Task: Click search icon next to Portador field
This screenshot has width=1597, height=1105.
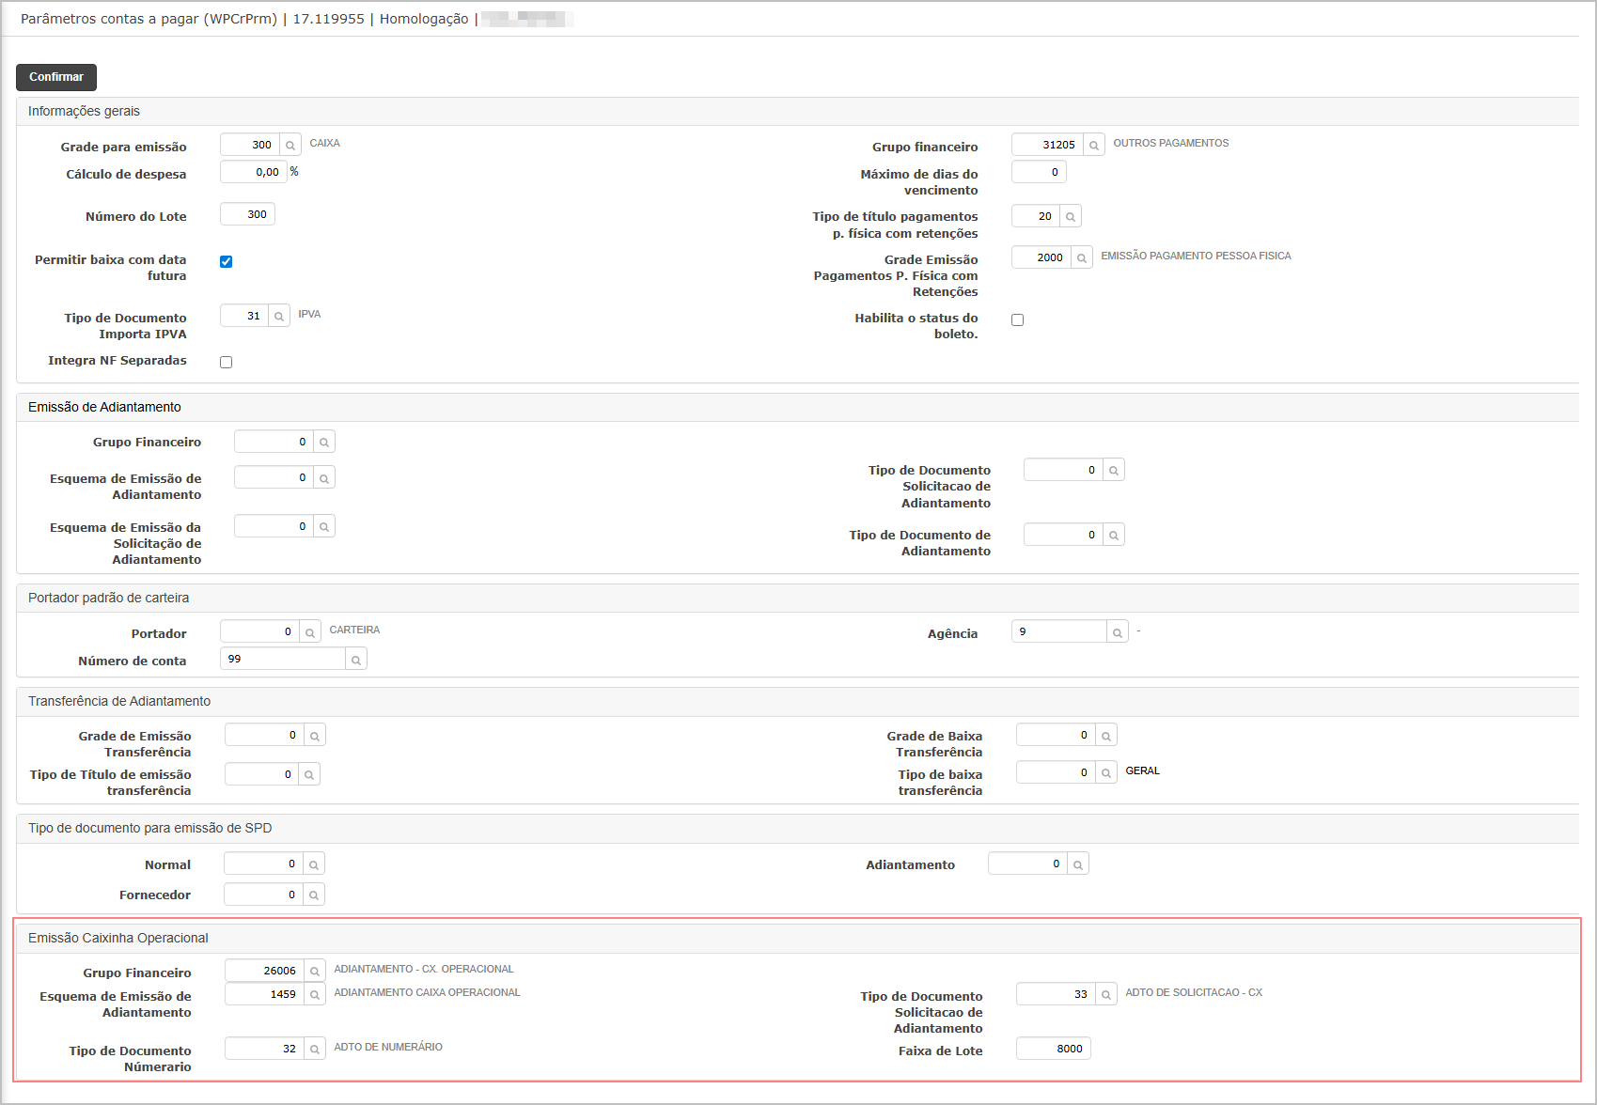Action: click(309, 632)
